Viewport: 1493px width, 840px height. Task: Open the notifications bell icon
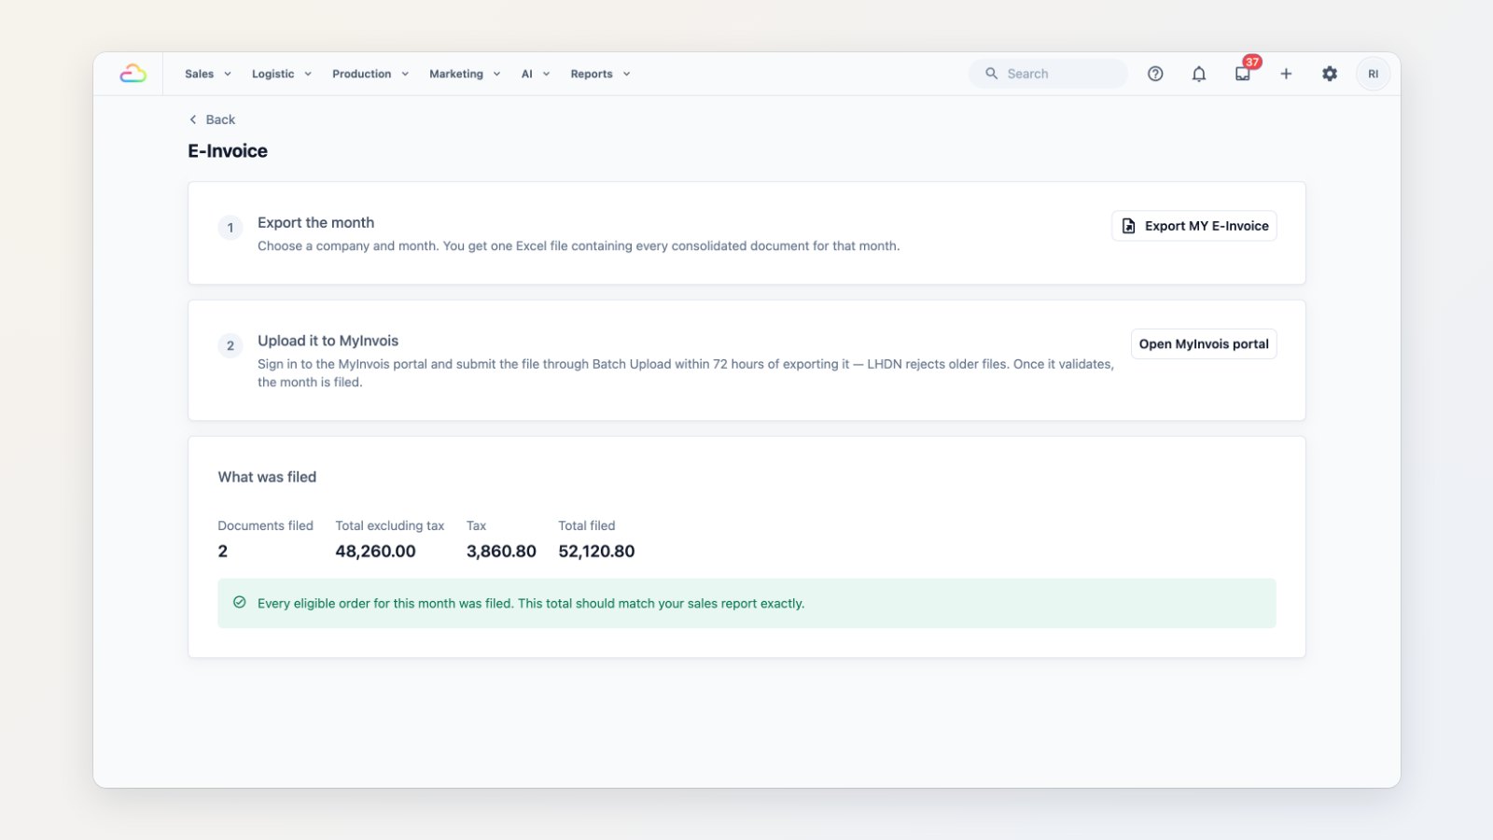pos(1199,74)
